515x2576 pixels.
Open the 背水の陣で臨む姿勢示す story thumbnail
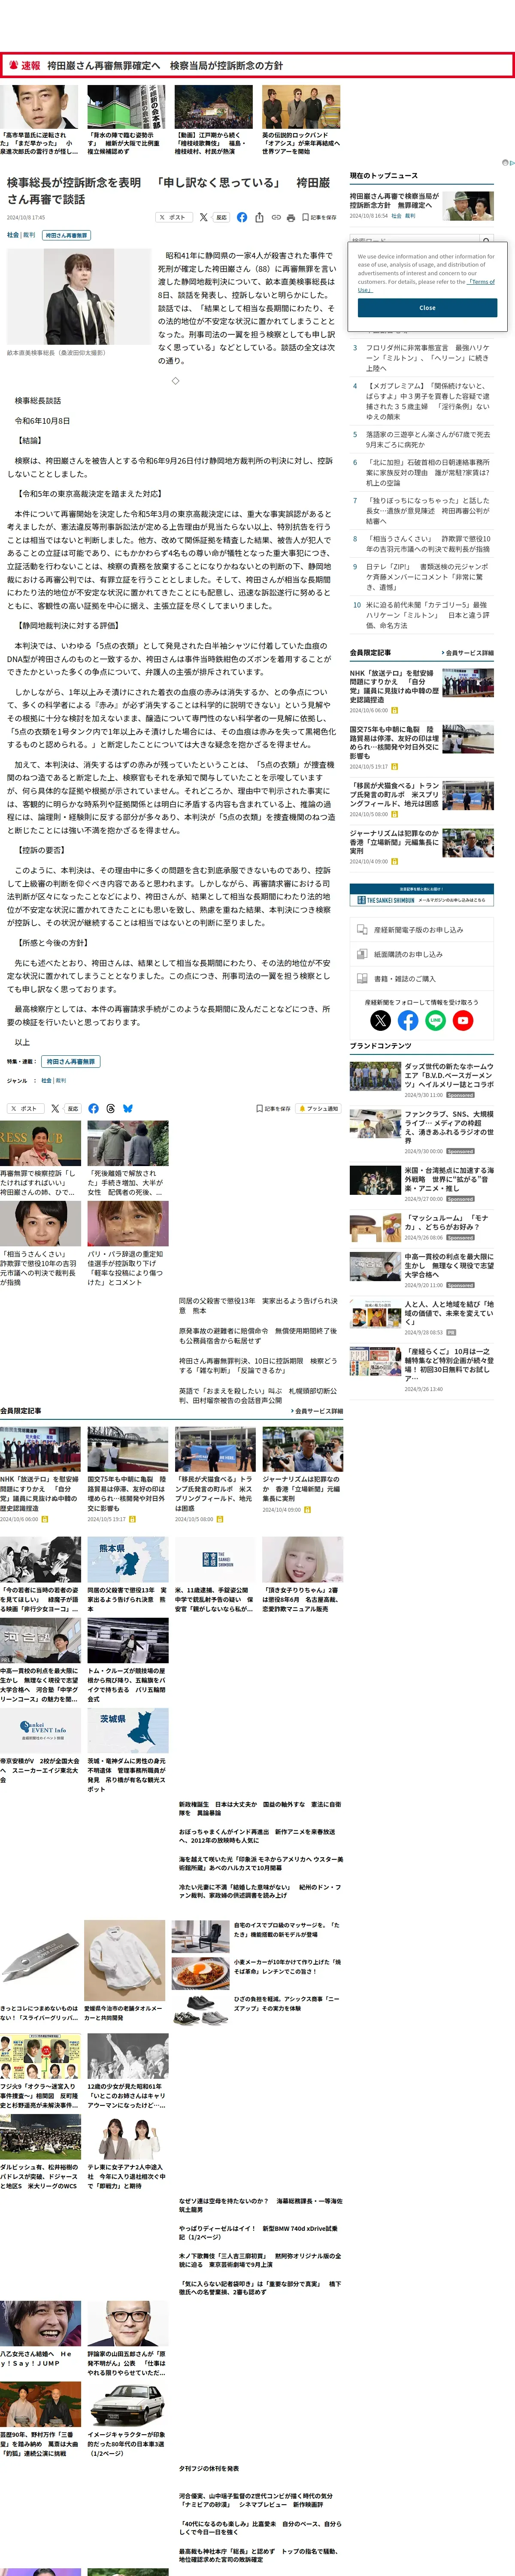(x=127, y=107)
